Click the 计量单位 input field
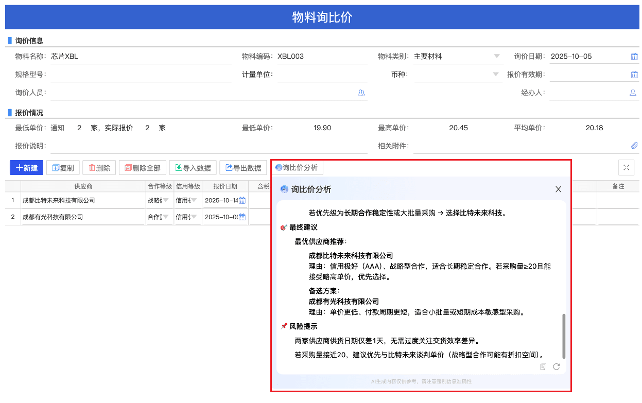 pyautogui.click(x=322, y=75)
